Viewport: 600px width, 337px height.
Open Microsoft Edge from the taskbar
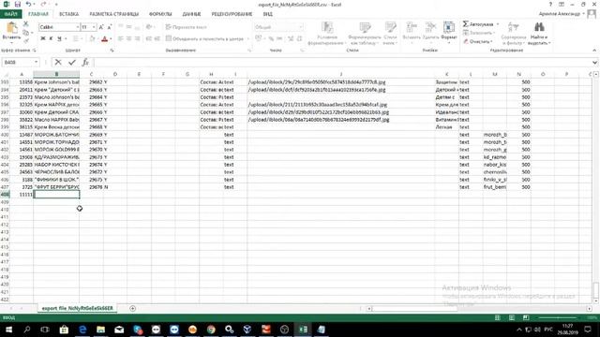[82, 330]
